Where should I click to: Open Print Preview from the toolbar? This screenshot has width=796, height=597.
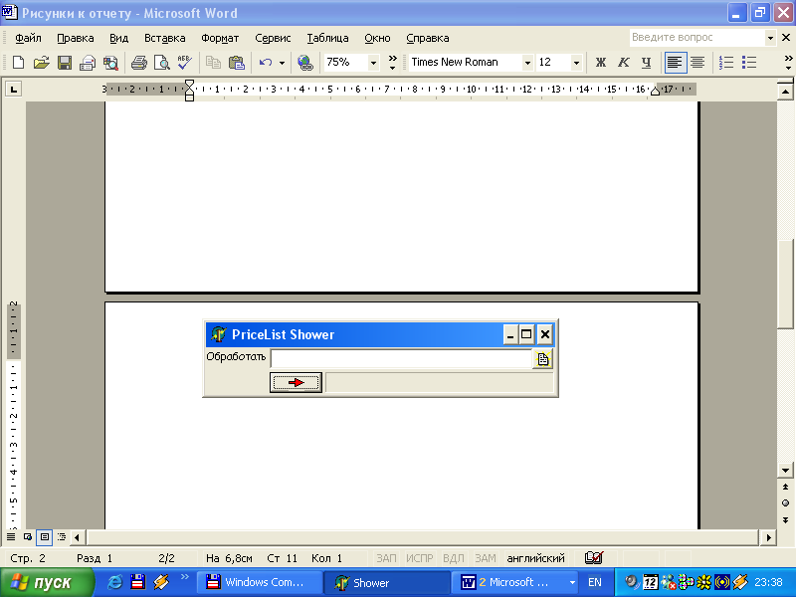162,63
